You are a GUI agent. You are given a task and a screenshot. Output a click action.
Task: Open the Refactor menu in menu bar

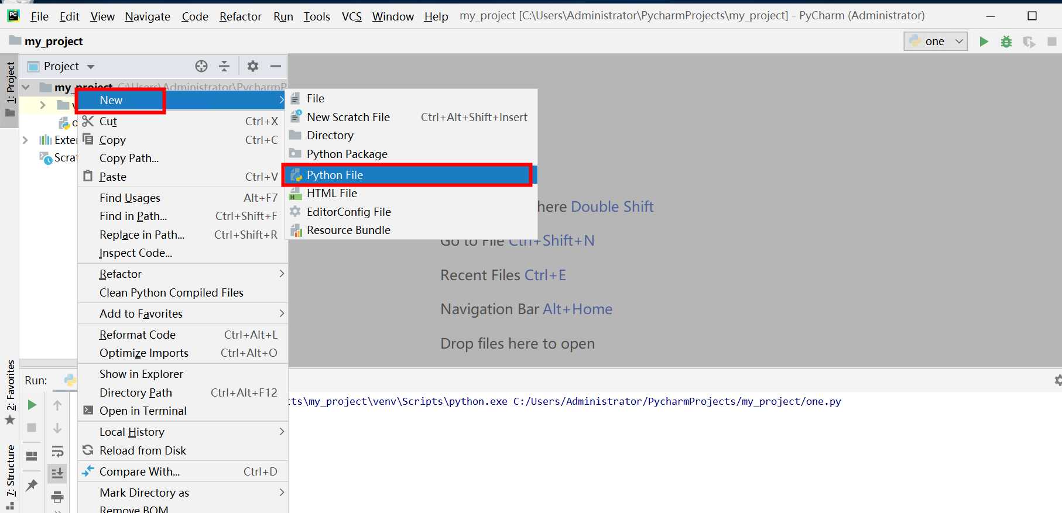241,16
